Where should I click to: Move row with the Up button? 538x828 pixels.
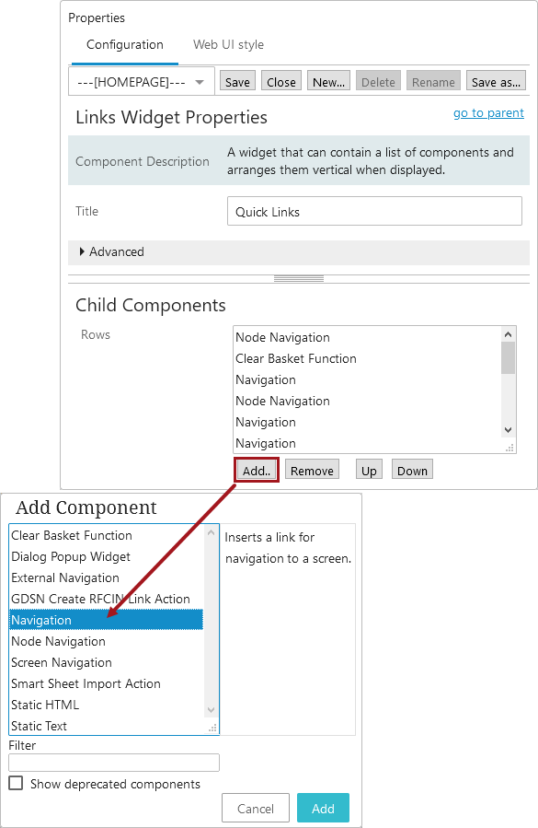(x=369, y=470)
